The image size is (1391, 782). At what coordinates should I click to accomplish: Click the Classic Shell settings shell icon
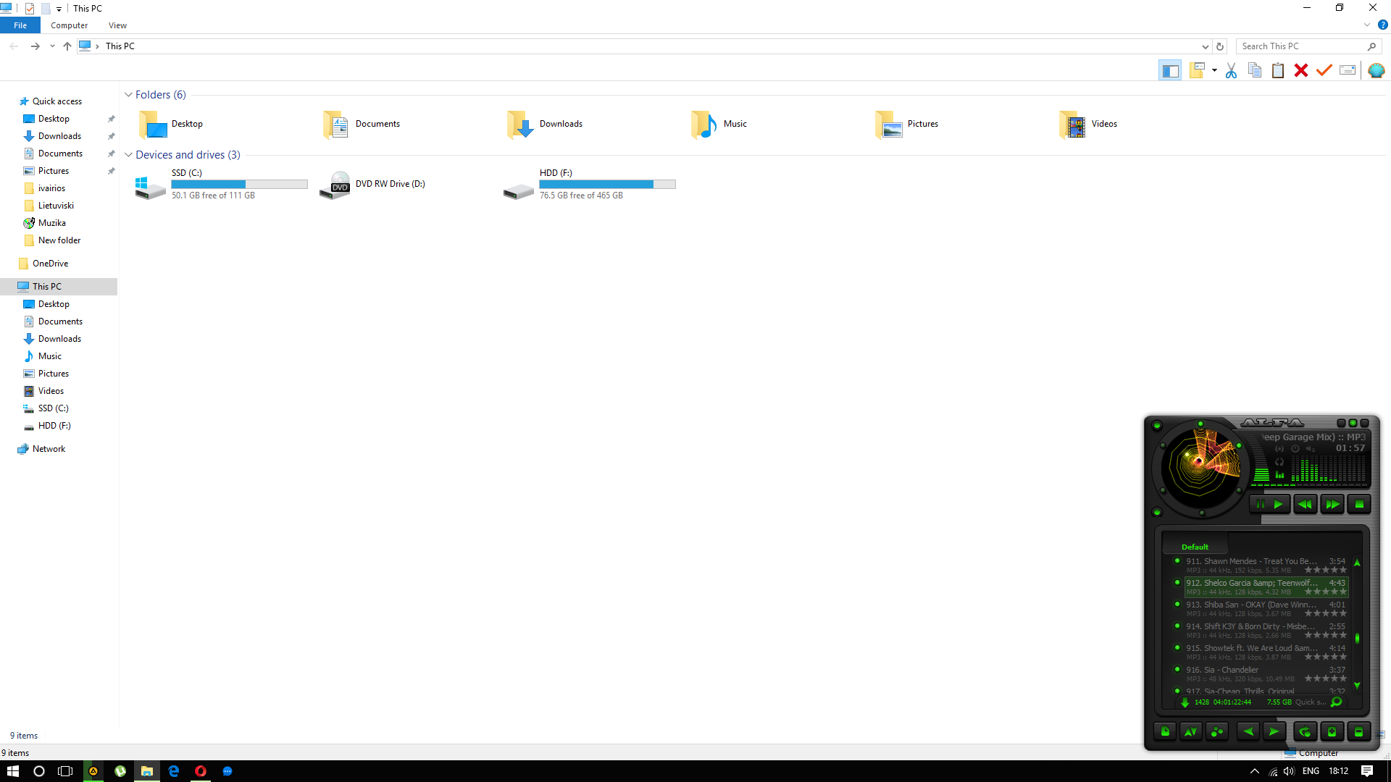coord(1376,70)
